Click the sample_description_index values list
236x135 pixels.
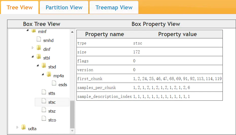162,96
